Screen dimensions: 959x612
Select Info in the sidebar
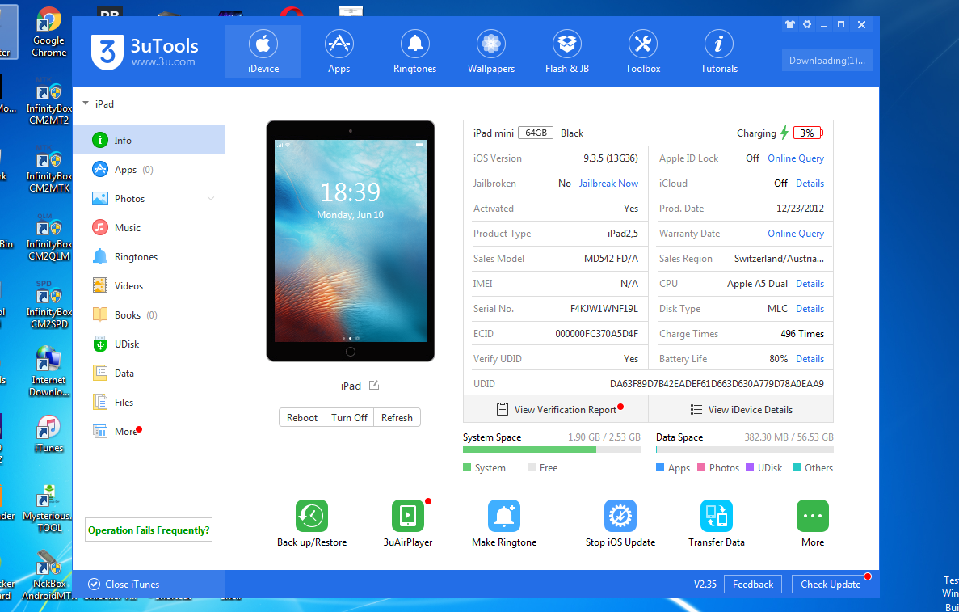149,140
